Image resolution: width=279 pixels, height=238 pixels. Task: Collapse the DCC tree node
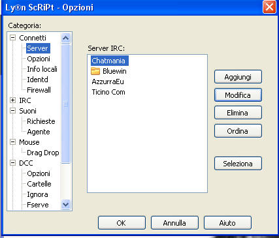[x=13, y=163]
